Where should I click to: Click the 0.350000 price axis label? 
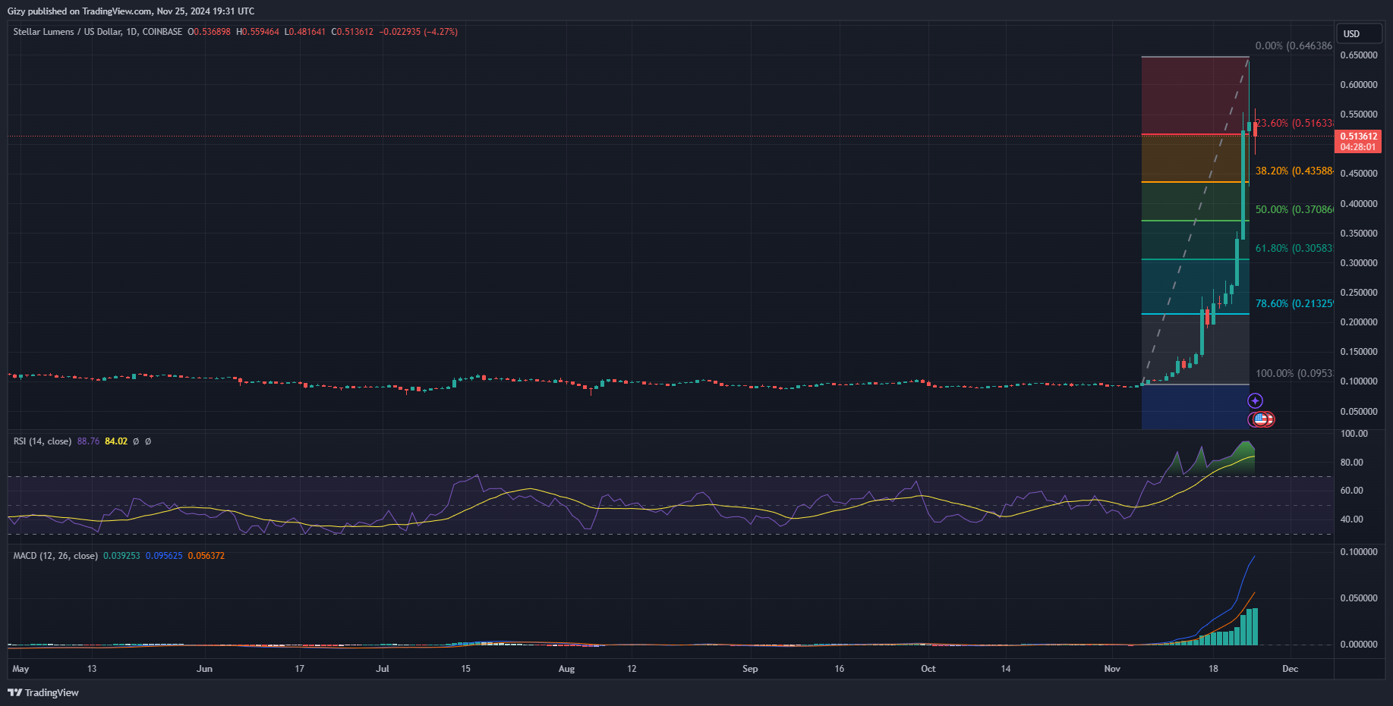tap(1359, 234)
